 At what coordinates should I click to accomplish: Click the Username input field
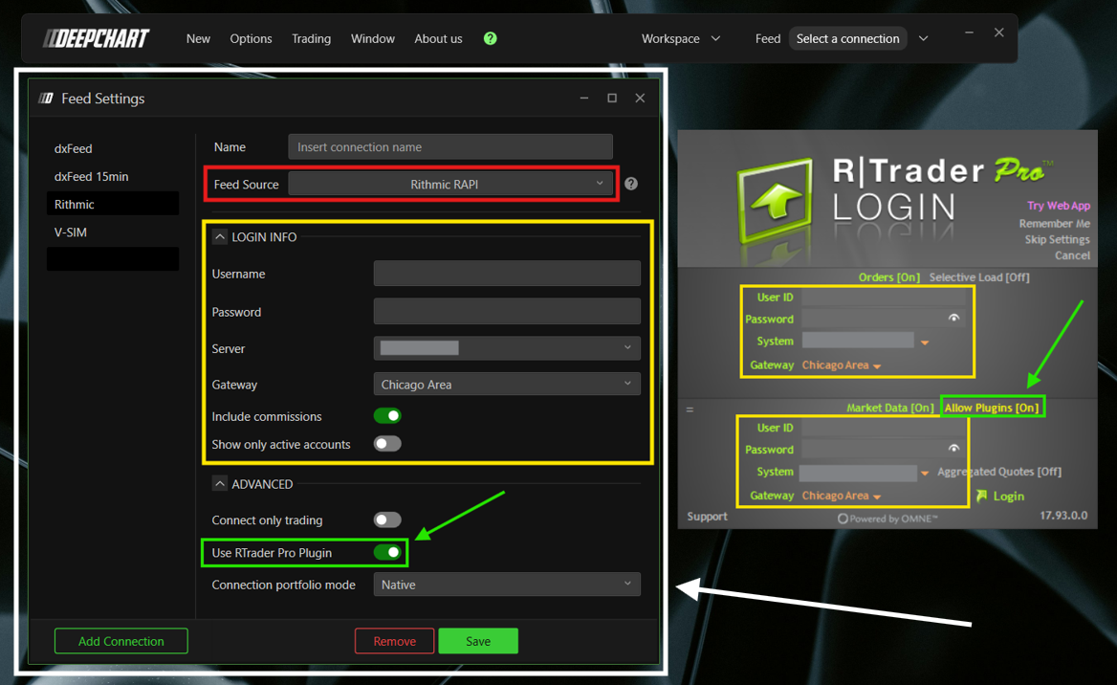(x=507, y=273)
